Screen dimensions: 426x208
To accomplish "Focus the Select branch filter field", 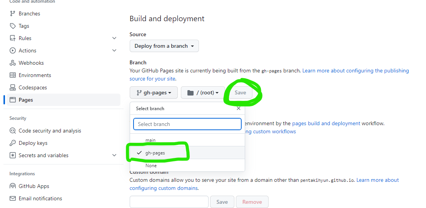I will pyautogui.click(x=187, y=124).
